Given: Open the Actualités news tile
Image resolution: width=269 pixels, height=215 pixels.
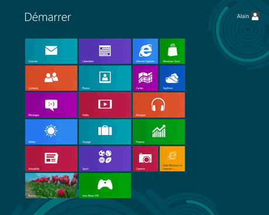Looking at the screenshot, I should 51,159.
